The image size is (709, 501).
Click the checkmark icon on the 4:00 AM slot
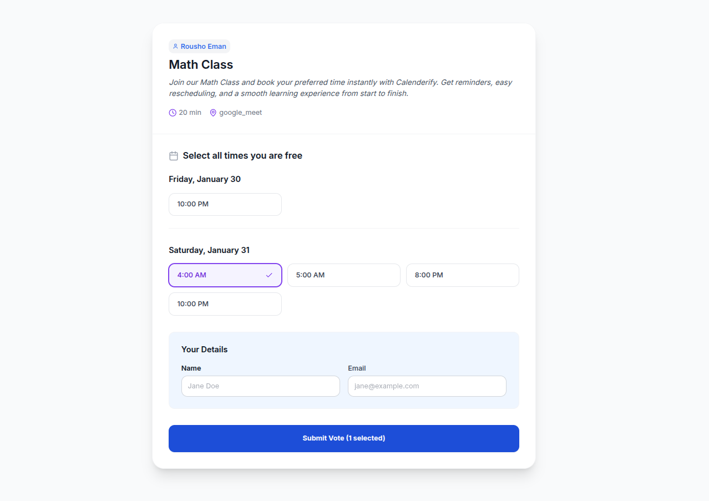pos(269,275)
